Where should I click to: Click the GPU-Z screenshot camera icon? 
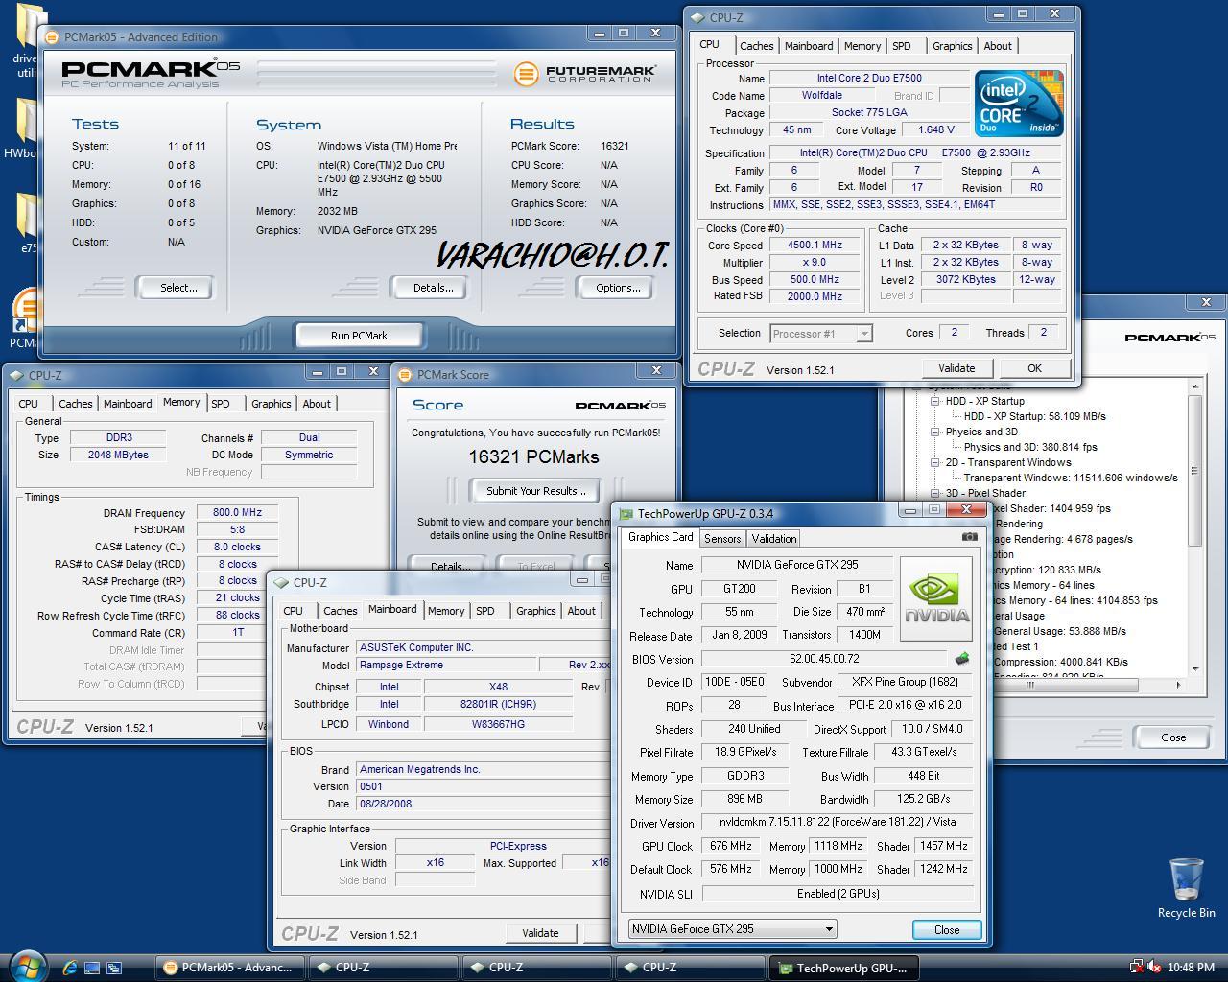pyautogui.click(x=970, y=537)
